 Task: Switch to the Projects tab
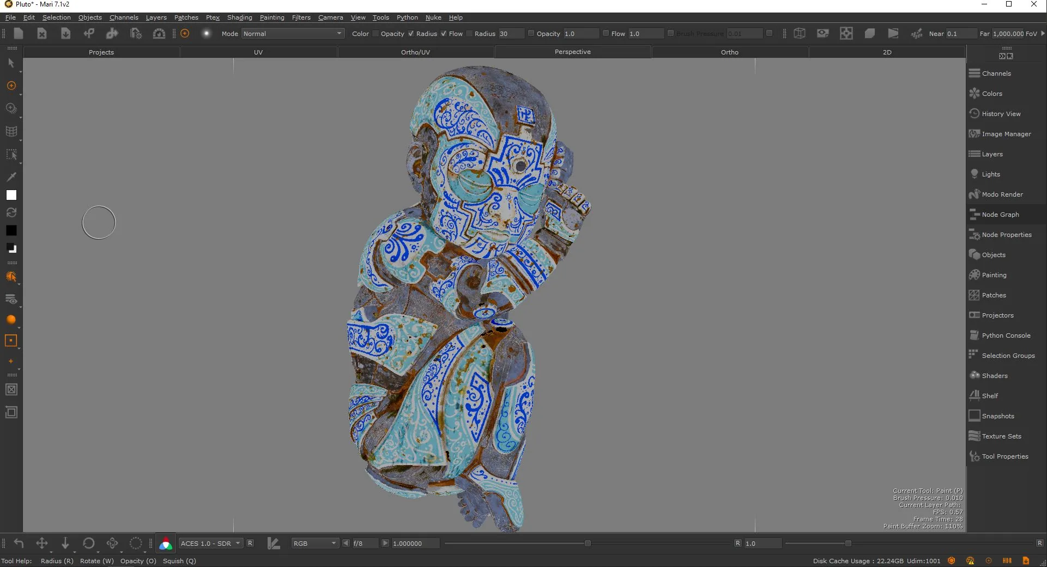click(x=101, y=52)
